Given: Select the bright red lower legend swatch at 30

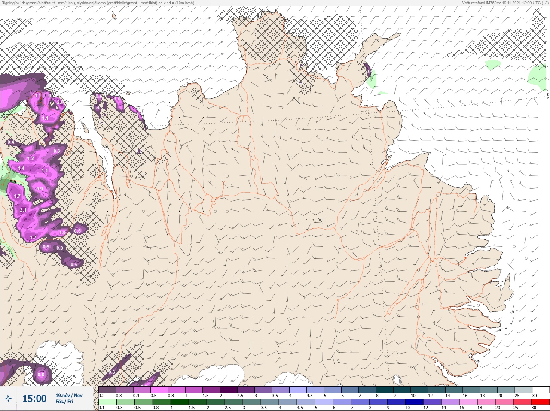Looking at the screenshot, I should tap(541, 402).
